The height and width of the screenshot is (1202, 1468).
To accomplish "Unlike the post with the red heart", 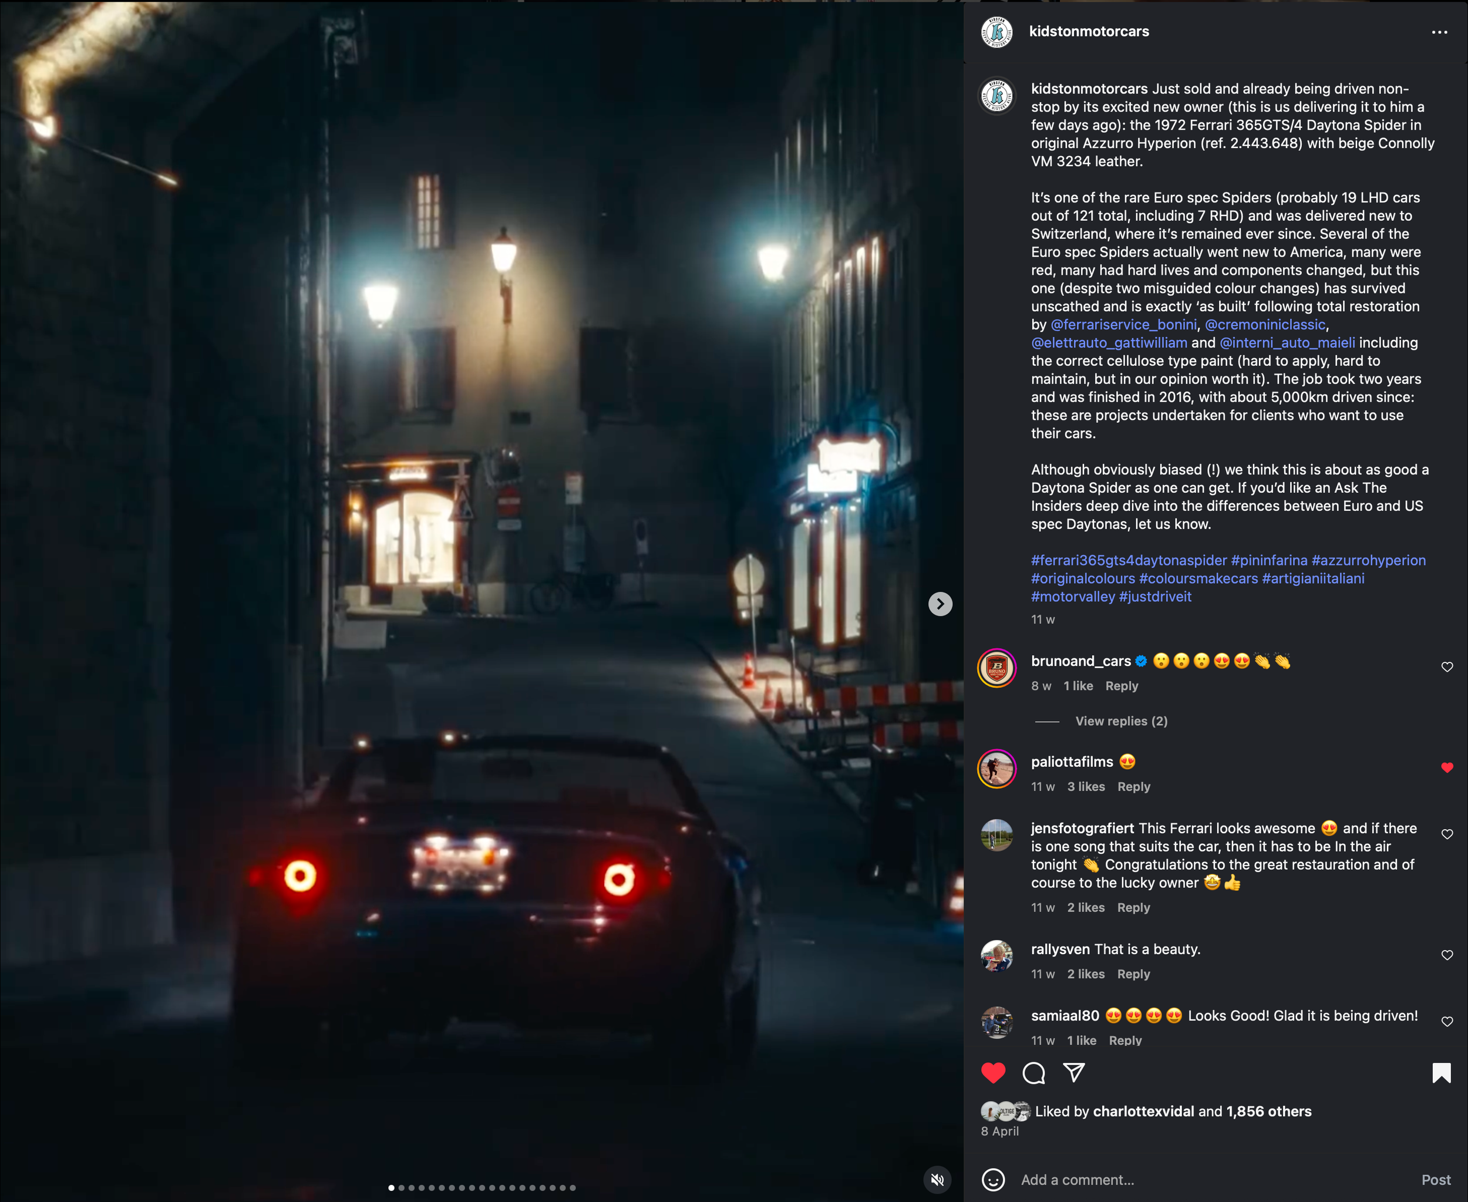I will (993, 1072).
